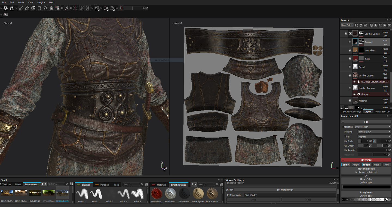Viewport: 392px width, 207px height.
Task: Hide the Scratches layer
Action: 350,50
